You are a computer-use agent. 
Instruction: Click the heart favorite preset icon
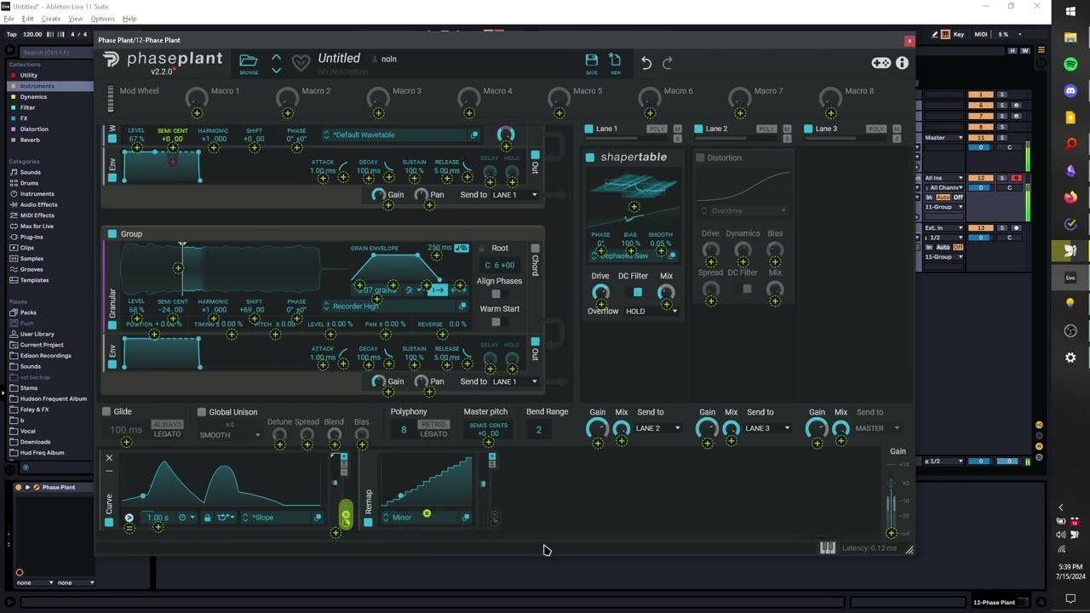[x=301, y=62]
